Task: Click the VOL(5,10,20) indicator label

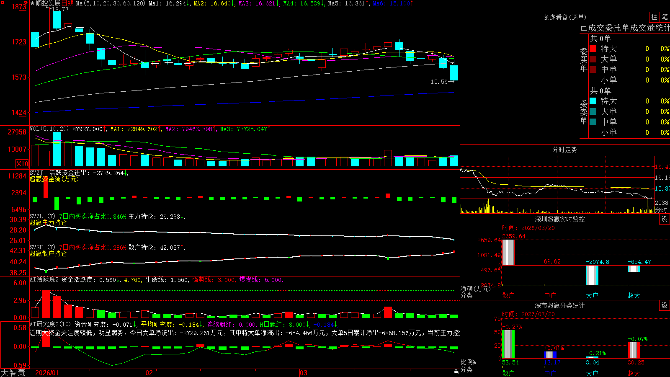Action: [x=49, y=129]
